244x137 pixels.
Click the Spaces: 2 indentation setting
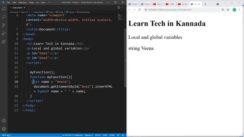coord(89,135)
